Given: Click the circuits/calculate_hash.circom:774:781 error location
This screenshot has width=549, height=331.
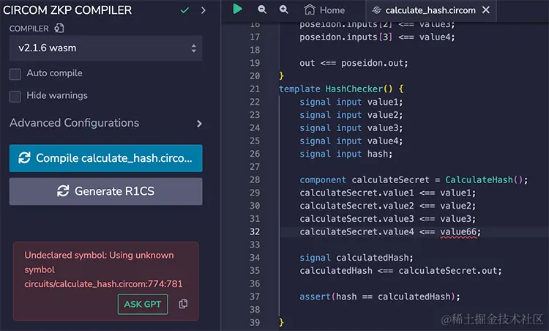Looking at the screenshot, I should (x=104, y=283).
